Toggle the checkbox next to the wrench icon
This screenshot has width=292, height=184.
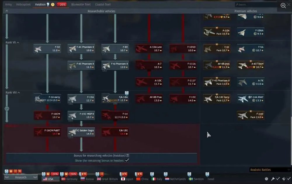278,179
